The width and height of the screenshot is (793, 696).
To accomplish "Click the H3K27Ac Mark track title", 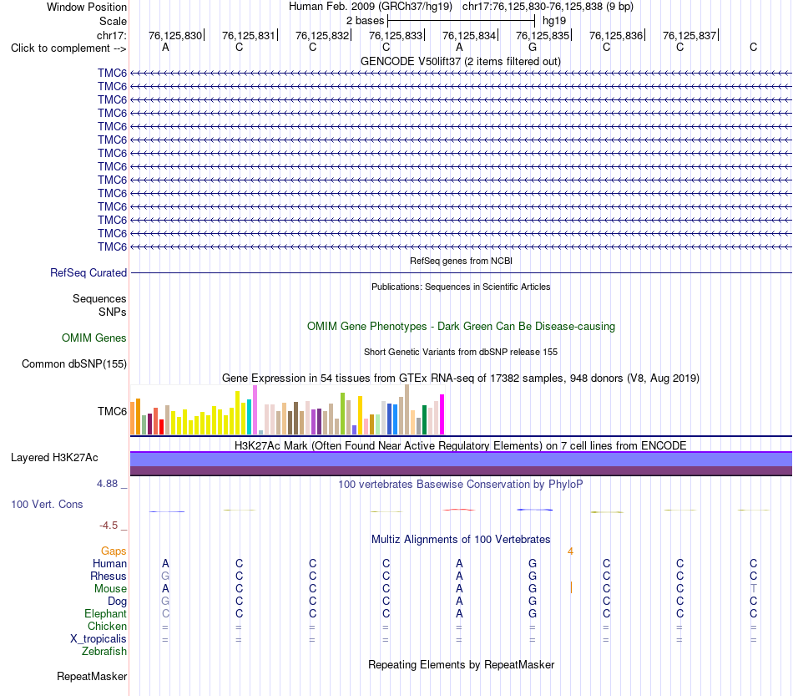I will 461,445.
